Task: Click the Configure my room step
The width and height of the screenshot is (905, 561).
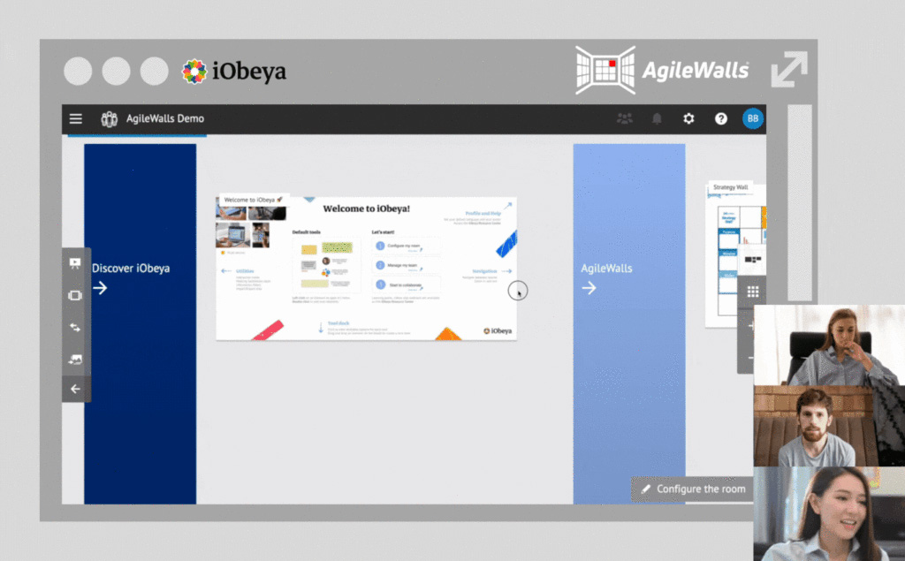Action: tap(407, 246)
